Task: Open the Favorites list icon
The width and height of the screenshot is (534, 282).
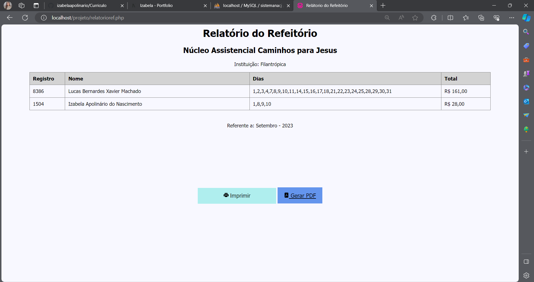Action: pos(466,18)
